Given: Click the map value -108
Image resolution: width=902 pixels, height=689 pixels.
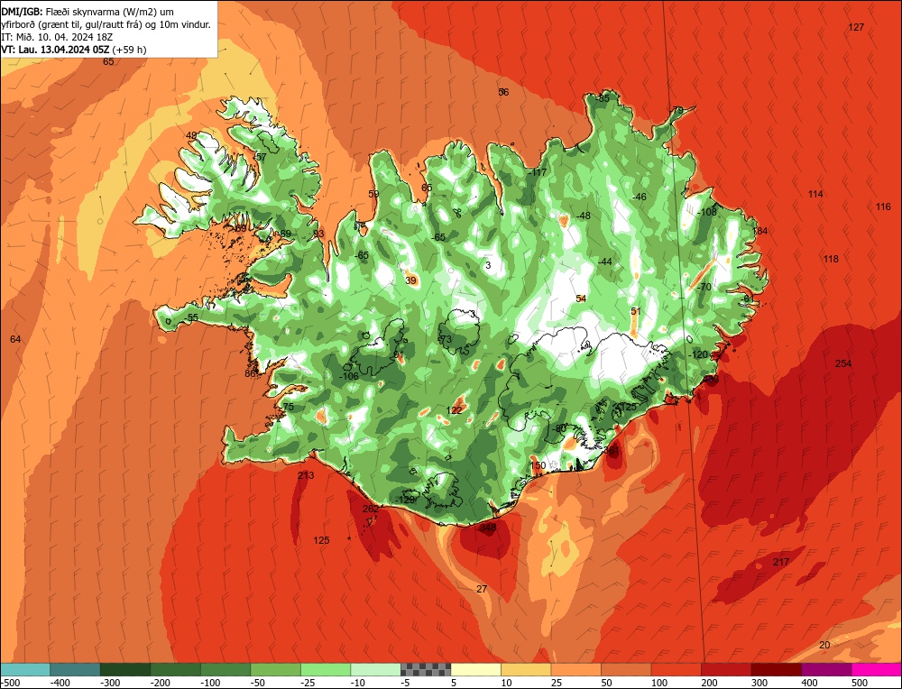Looking at the screenshot, I should (707, 212).
